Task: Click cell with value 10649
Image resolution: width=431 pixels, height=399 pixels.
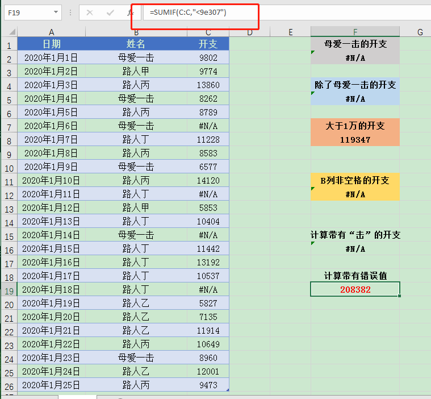Action: tap(208, 344)
